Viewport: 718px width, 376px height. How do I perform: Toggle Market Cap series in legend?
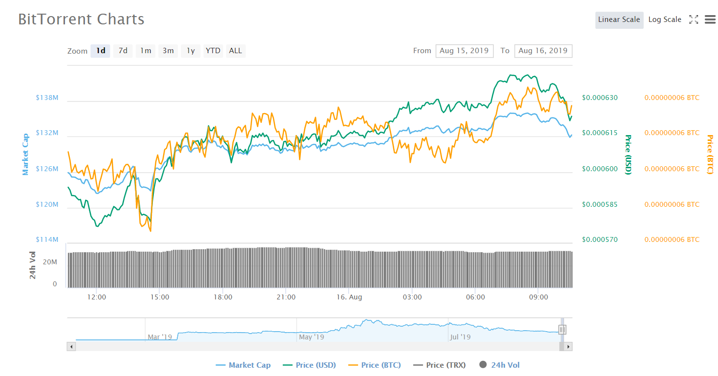coord(243,365)
